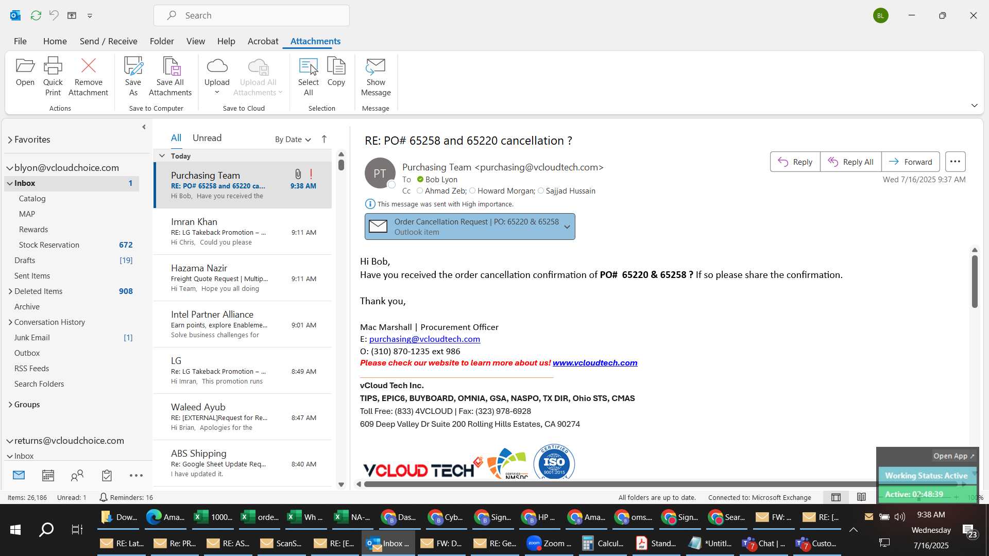
Task: Open People contacts from navigation bar
Action: tap(77, 475)
